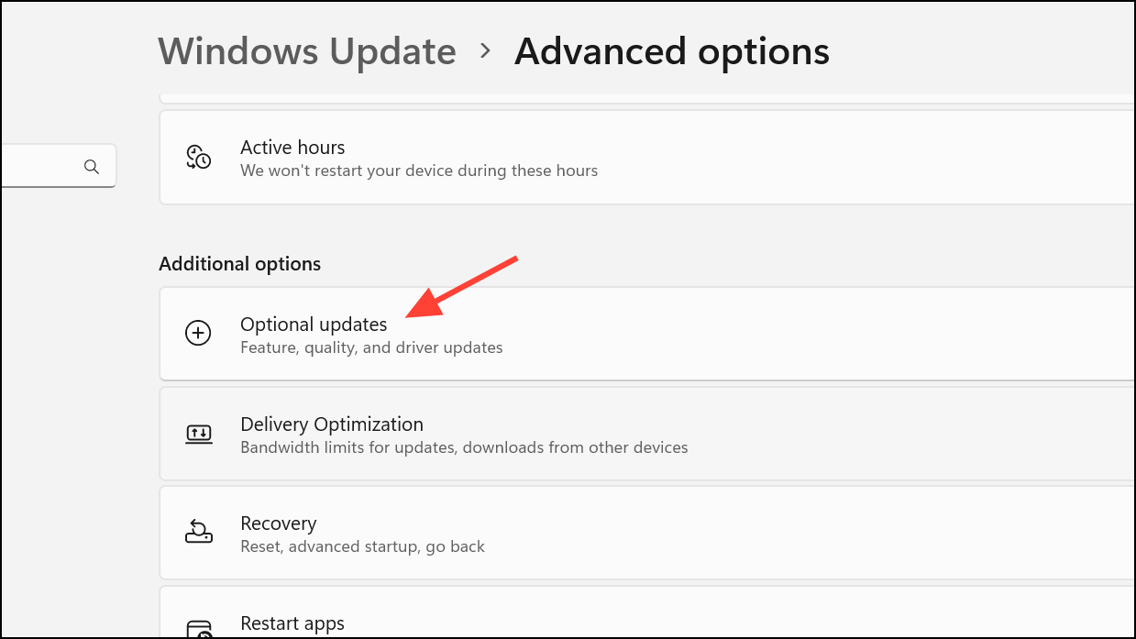Click the Additional options section heading
This screenshot has width=1136, height=639.
[240, 264]
